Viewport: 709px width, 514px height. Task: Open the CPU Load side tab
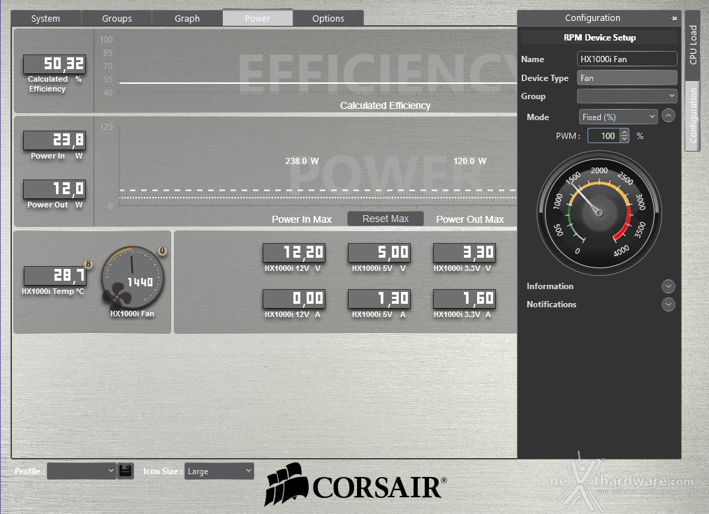[x=693, y=45]
